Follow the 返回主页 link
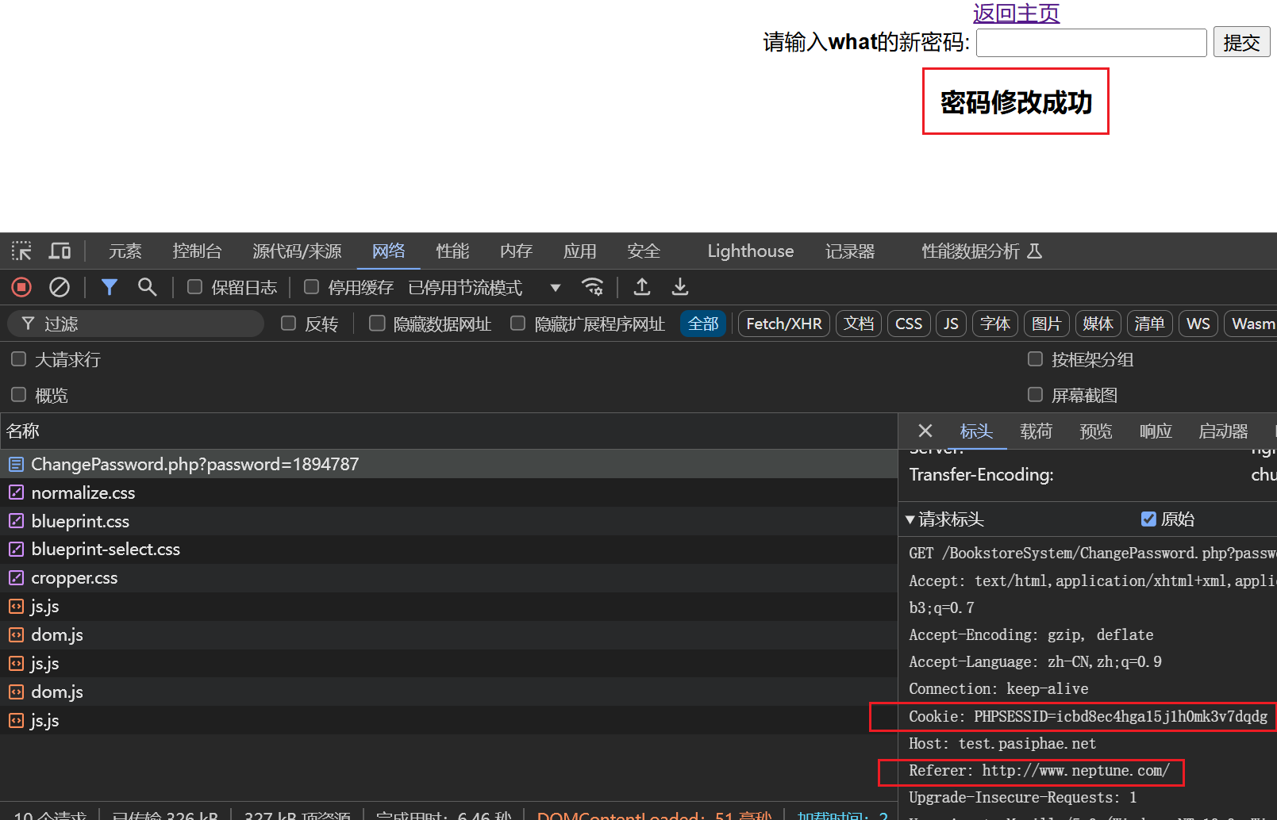This screenshot has width=1277, height=820. 1016,13
